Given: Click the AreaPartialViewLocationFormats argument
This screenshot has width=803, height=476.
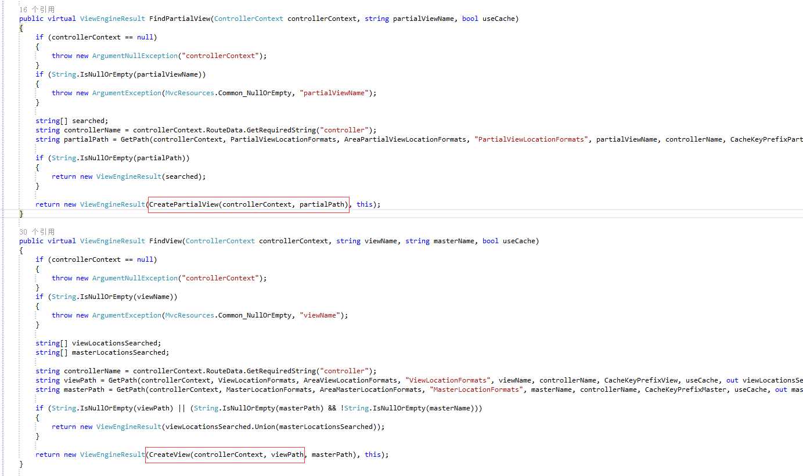Looking at the screenshot, I should [x=405, y=139].
